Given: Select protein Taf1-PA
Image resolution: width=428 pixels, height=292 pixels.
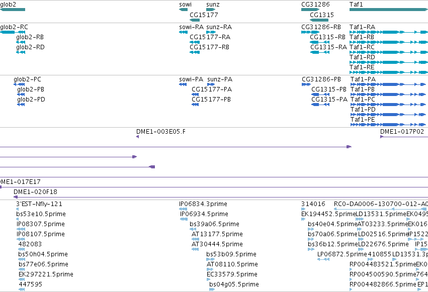Looking at the screenshot, I should point(388,84).
